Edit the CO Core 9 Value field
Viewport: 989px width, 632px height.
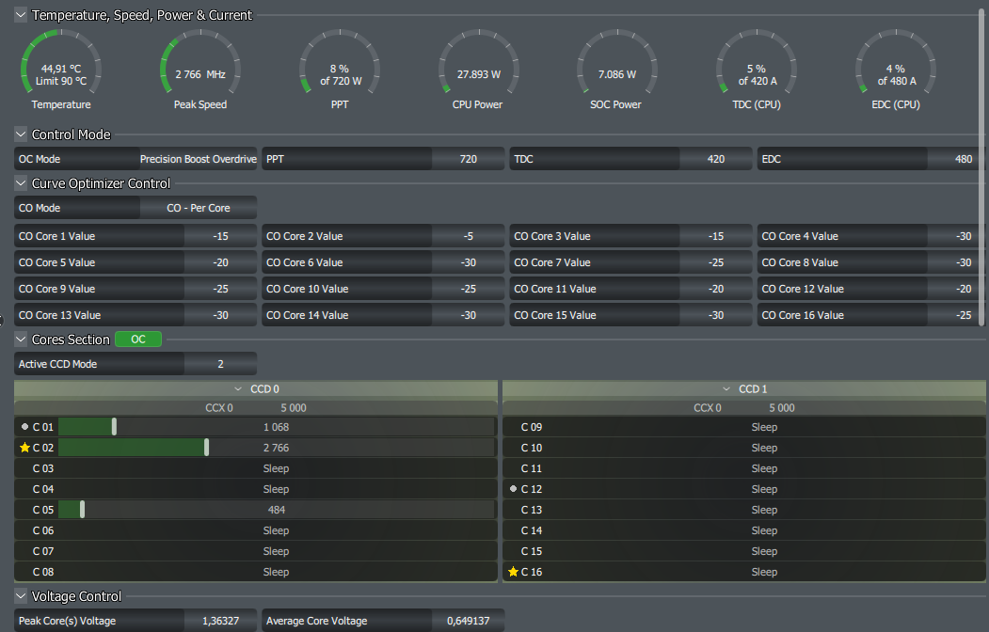pos(220,290)
